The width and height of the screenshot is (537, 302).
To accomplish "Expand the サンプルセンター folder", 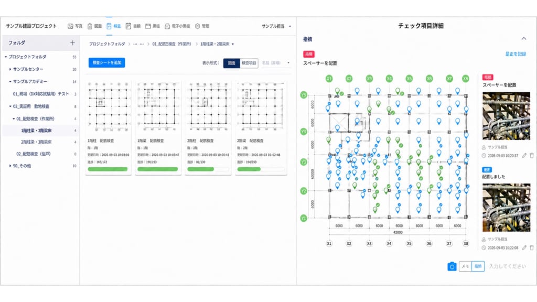I will [10, 69].
